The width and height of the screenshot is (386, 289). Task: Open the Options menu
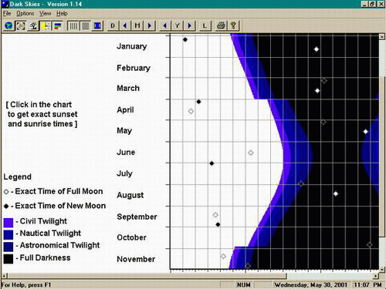coord(25,13)
